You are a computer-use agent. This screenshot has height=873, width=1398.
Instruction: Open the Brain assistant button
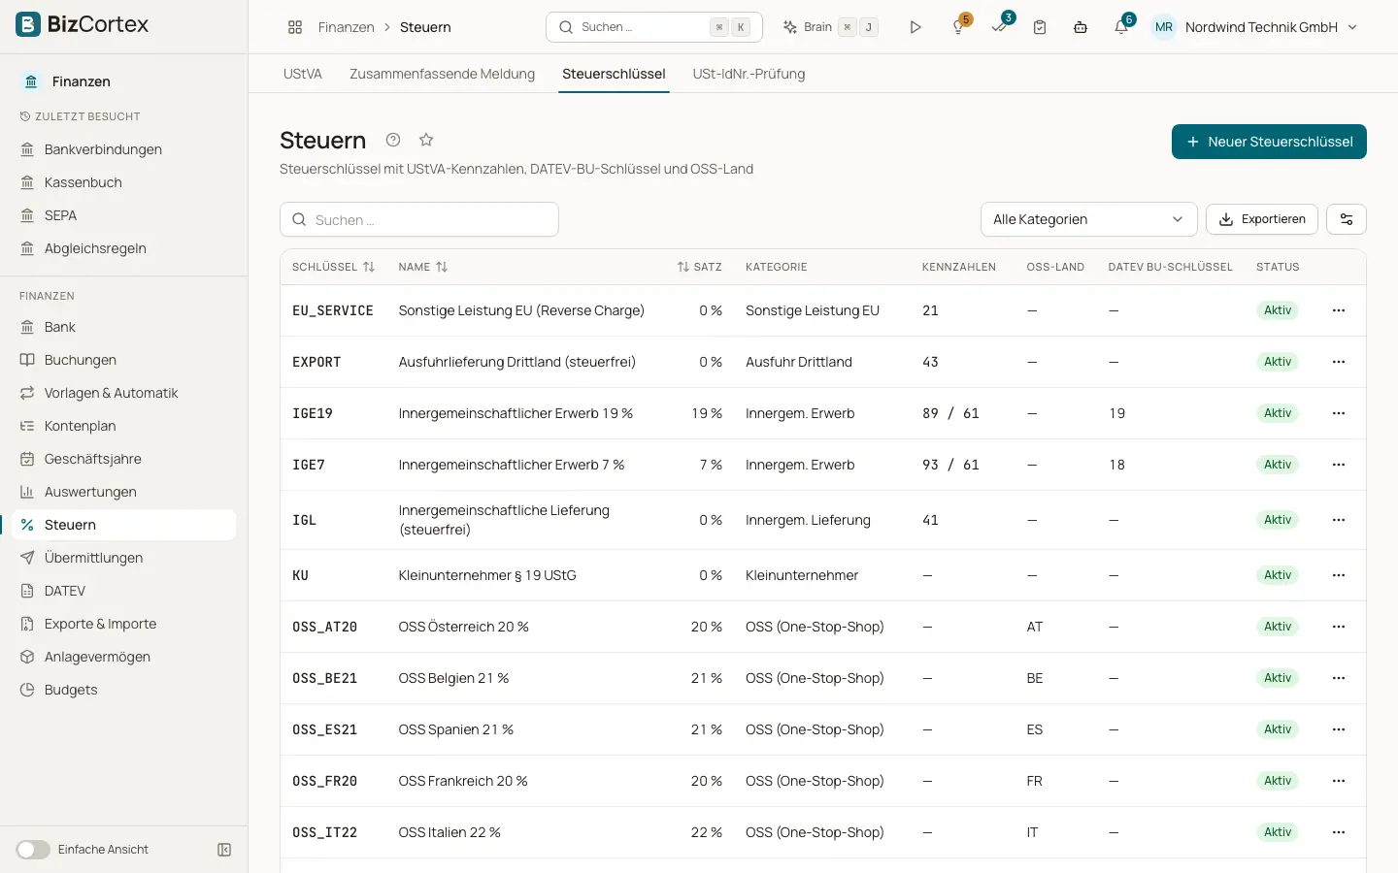830,27
